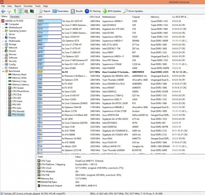The height and width of the screenshot is (195, 205).
Task: Expand the Server tree node
Action: [x=3, y=34]
